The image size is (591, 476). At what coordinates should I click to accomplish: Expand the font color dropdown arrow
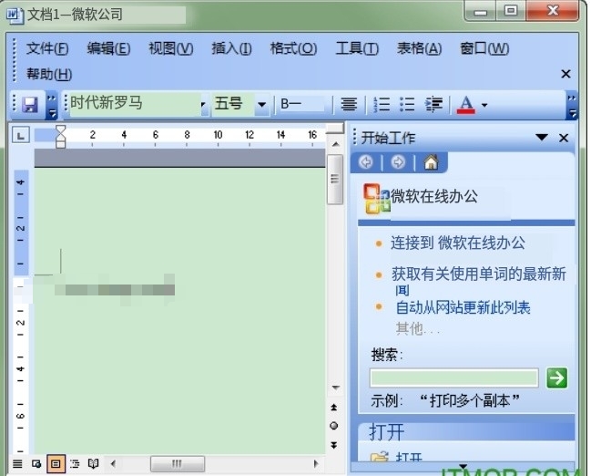click(x=484, y=105)
